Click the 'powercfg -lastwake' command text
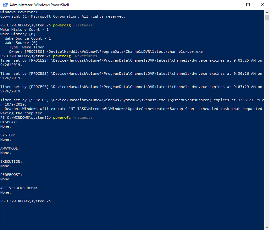The height and width of the screenshot is (230, 270). pyautogui.click(x=73, y=25)
